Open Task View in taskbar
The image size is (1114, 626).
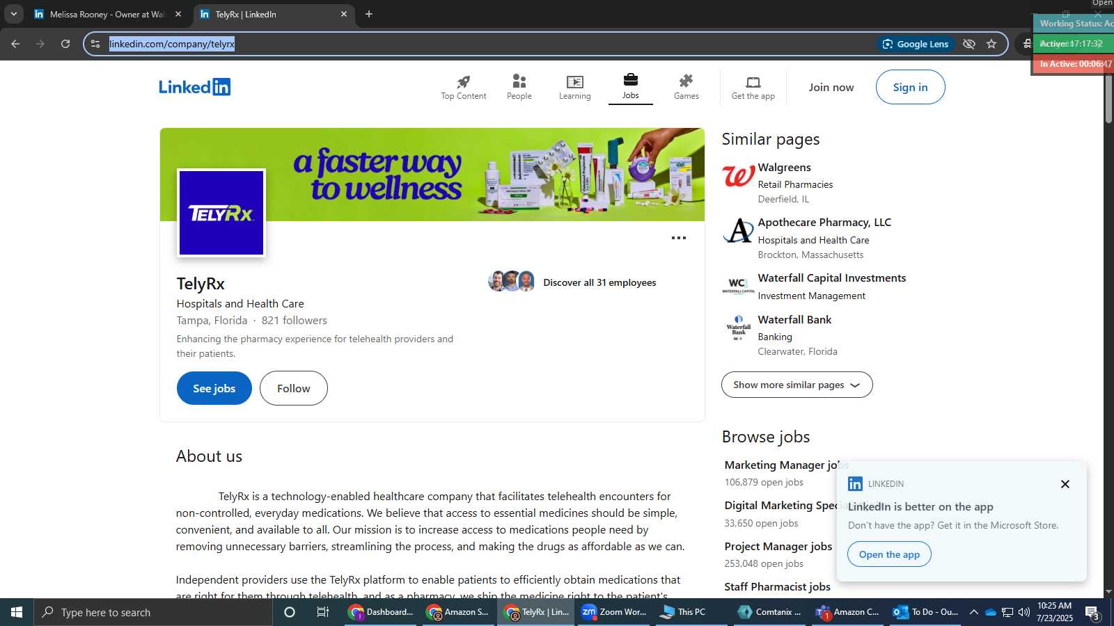pyautogui.click(x=322, y=612)
